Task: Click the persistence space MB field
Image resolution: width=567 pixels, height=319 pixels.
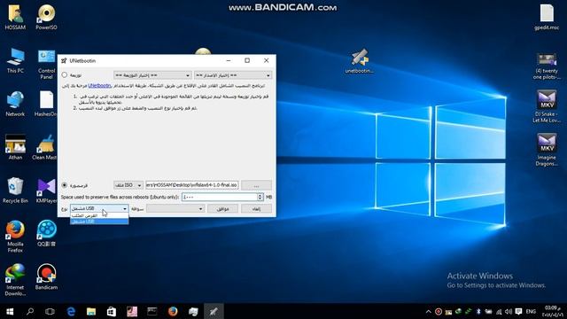Action: coord(219,197)
